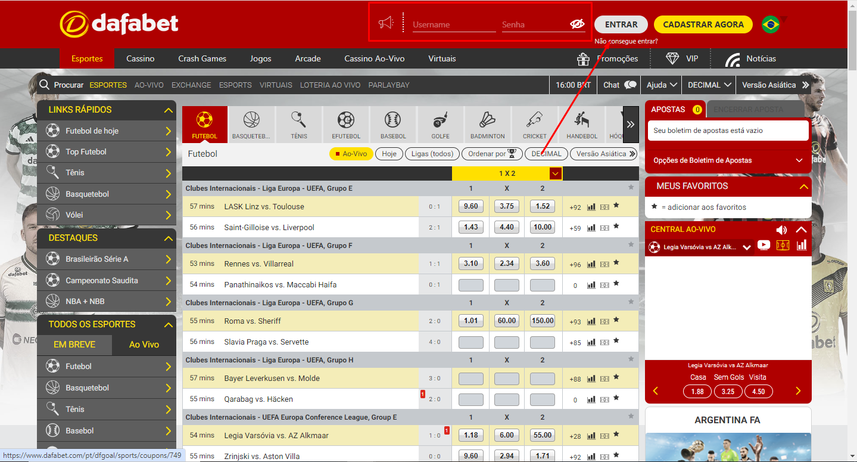This screenshot has width=857, height=462.
Task: Switch to Em Breve in Todos os Esportes
Action: [x=74, y=345]
